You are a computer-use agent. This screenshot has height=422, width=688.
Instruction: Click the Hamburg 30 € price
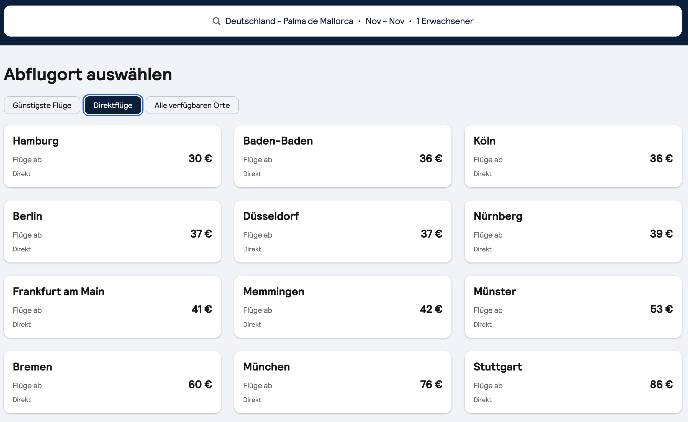pos(200,159)
